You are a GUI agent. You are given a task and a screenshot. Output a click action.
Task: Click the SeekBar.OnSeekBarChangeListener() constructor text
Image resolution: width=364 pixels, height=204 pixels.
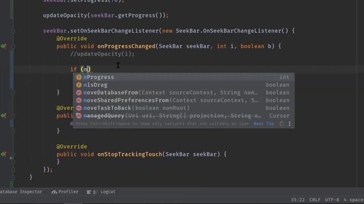point(232,31)
